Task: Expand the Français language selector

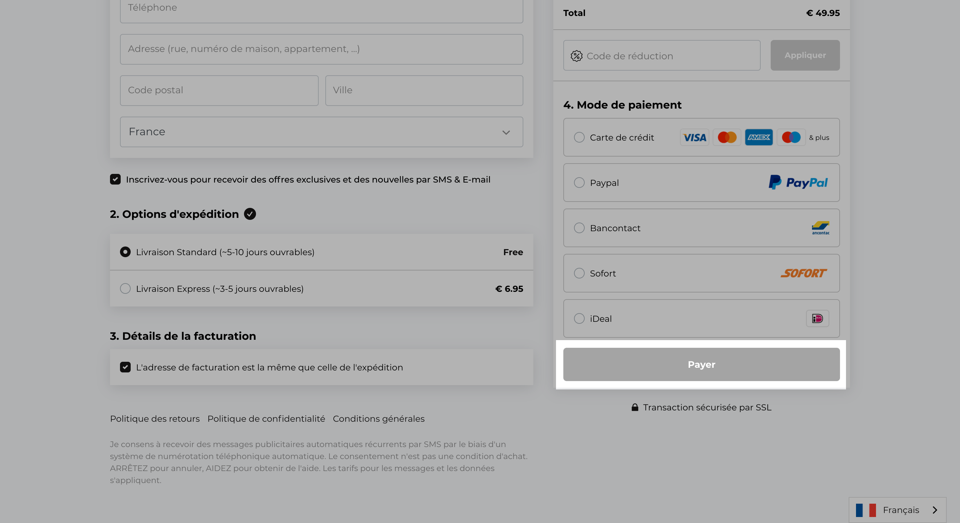Action: tap(897, 510)
